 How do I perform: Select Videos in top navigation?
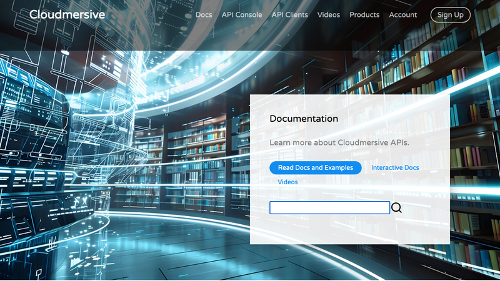[x=329, y=14]
